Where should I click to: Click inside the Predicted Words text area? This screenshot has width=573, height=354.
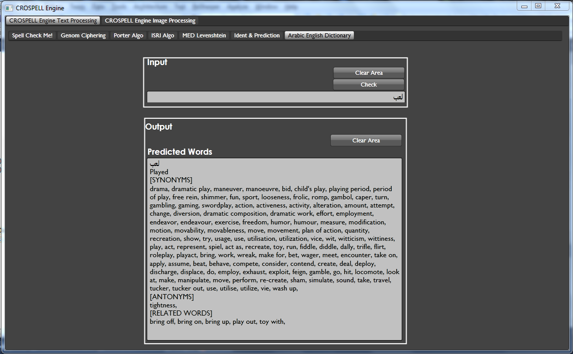pos(274,330)
